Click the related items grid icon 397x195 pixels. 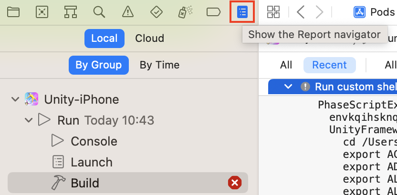click(273, 12)
